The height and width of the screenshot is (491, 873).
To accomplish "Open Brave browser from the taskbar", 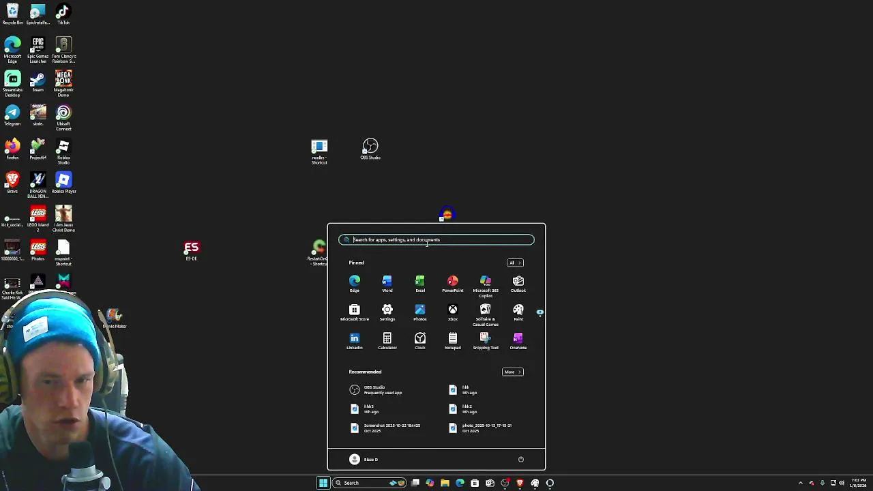I will coord(520,483).
